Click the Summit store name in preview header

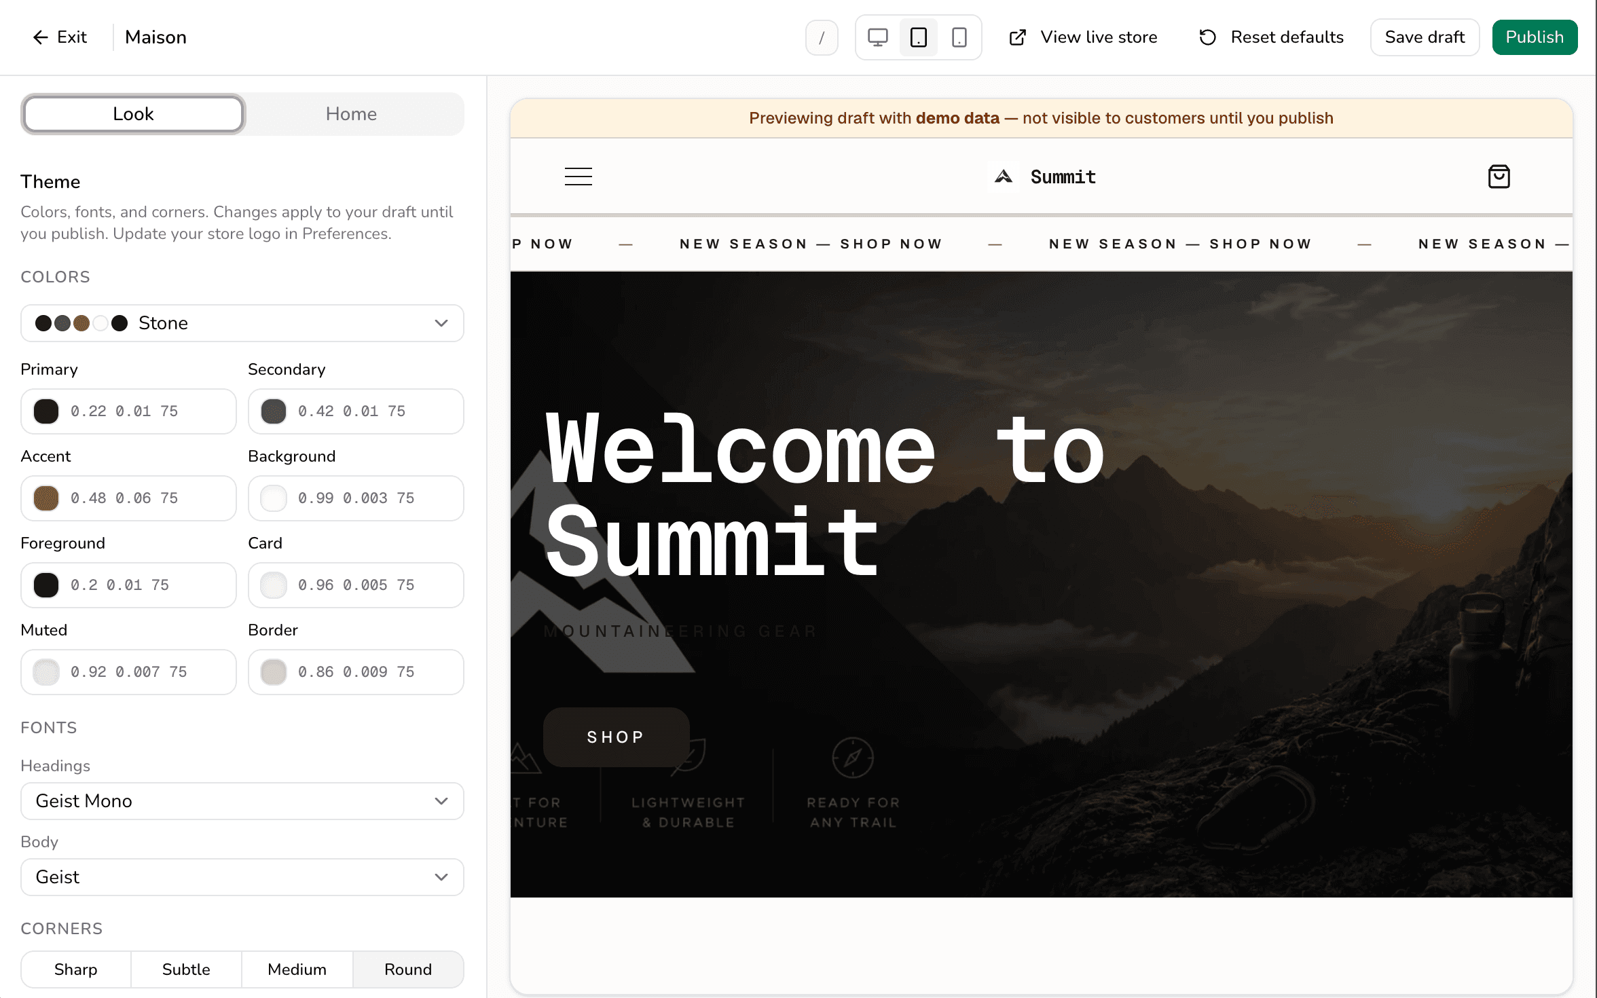coord(1063,177)
